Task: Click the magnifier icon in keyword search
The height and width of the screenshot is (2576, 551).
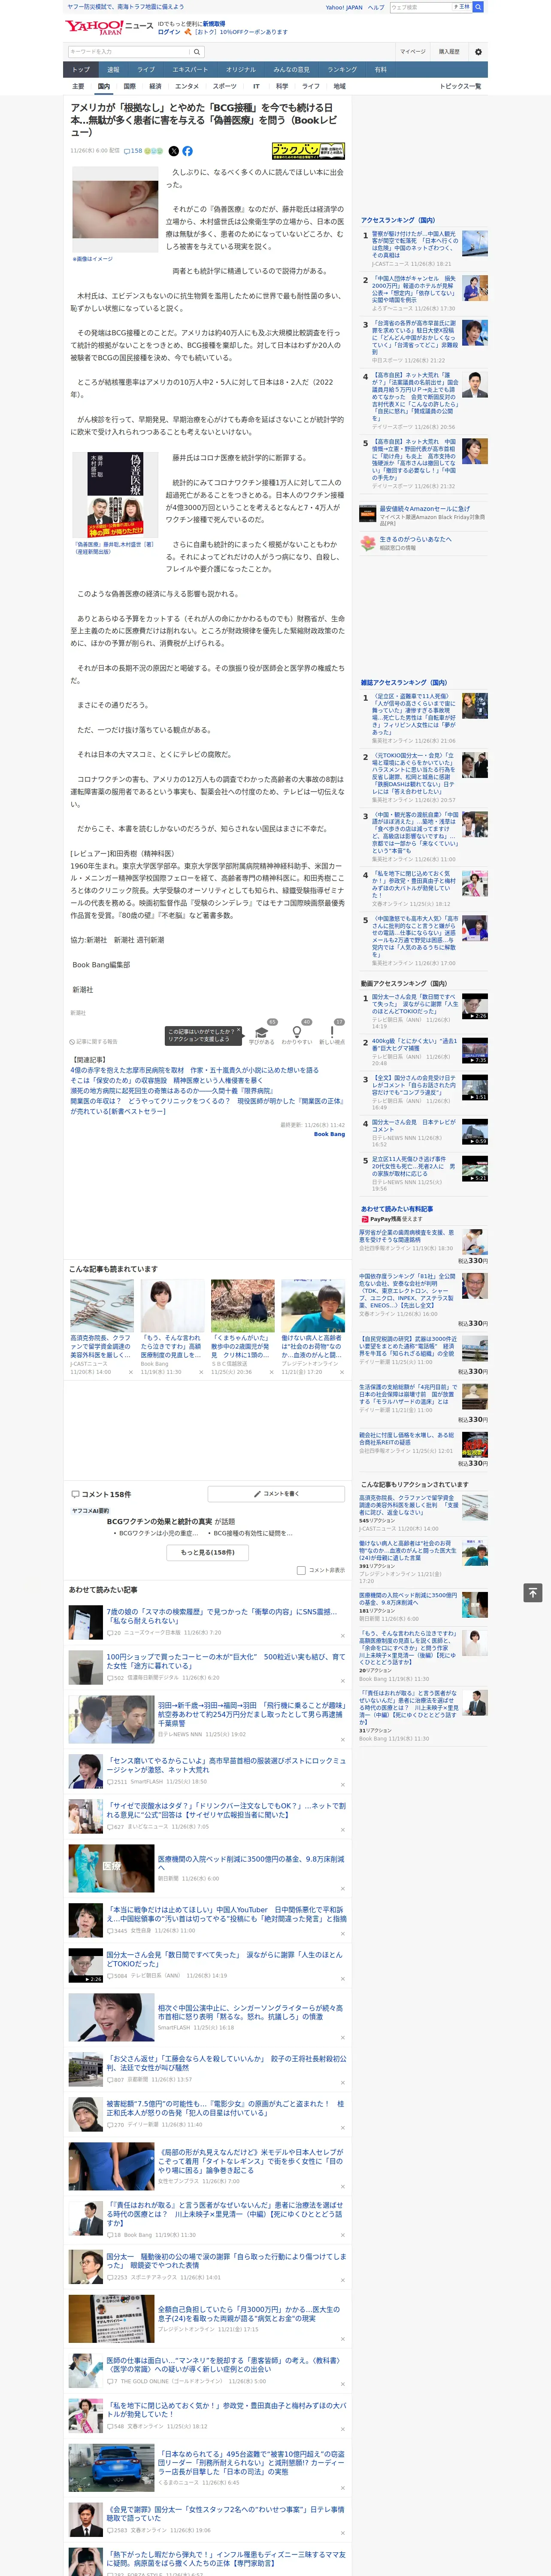Action: [197, 52]
